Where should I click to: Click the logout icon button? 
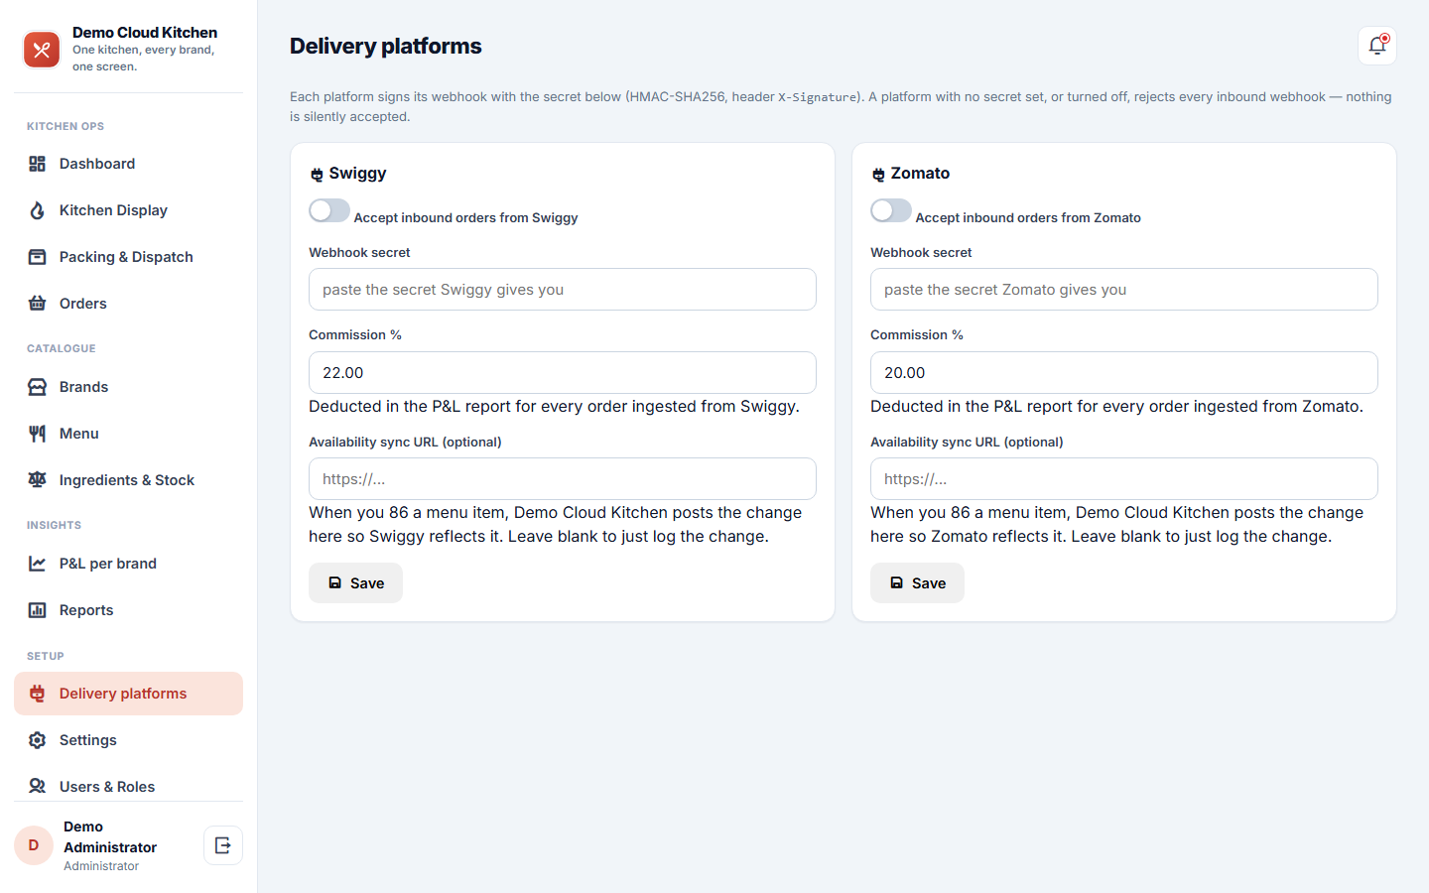pyautogui.click(x=223, y=845)
